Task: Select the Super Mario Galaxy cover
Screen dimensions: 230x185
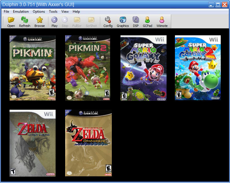Action: (143, 68)
